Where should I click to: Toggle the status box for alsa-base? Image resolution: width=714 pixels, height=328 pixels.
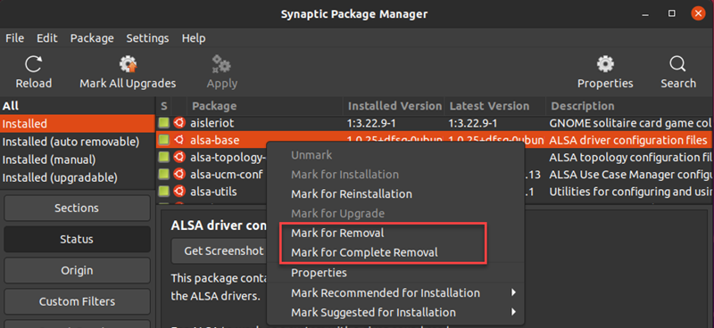pyautogui.click(x=164, y=140)
